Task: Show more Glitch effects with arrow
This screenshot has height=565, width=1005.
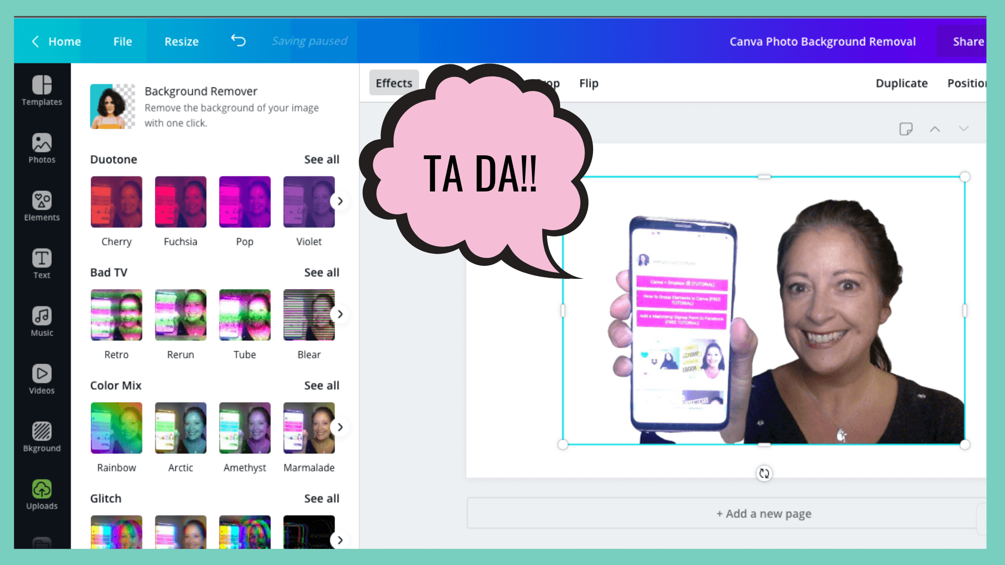Action: [340, 540]
